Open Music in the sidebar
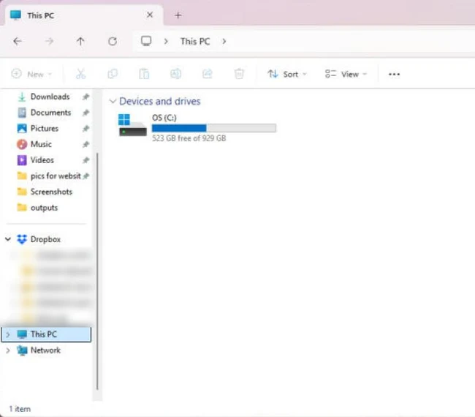This screenshot has height=417, width=475. [x=41, y=144]
